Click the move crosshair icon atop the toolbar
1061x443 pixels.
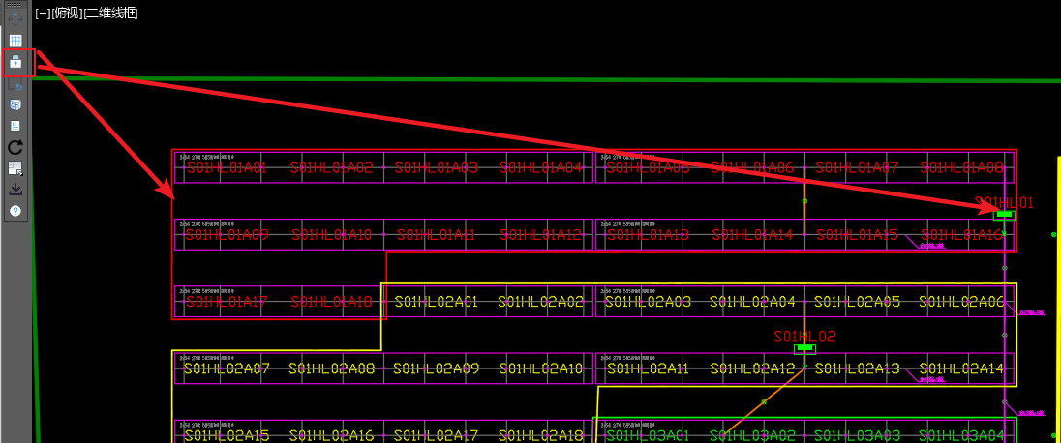15,19
